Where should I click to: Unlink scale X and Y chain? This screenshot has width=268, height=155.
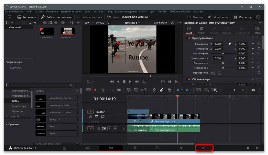pyautogui.click(x=230, y=44)
